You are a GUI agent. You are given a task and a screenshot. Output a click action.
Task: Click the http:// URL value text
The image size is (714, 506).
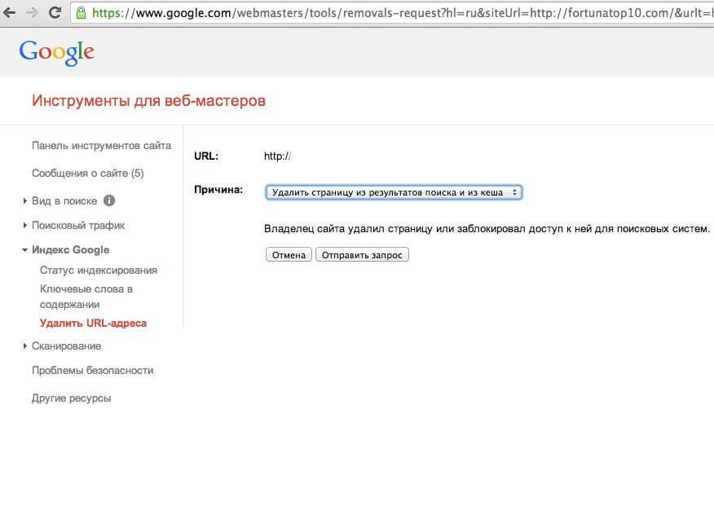277,156
